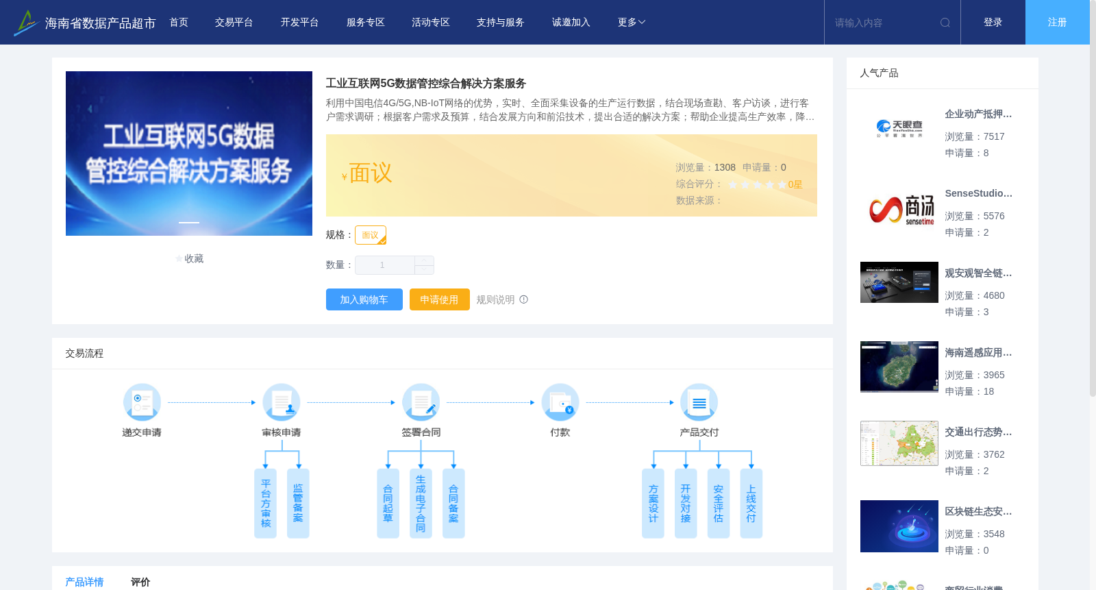This screenshot has width=1096, height=590.
Task: Click the 上线交付 sub-step box
Action: click(751, 504)
